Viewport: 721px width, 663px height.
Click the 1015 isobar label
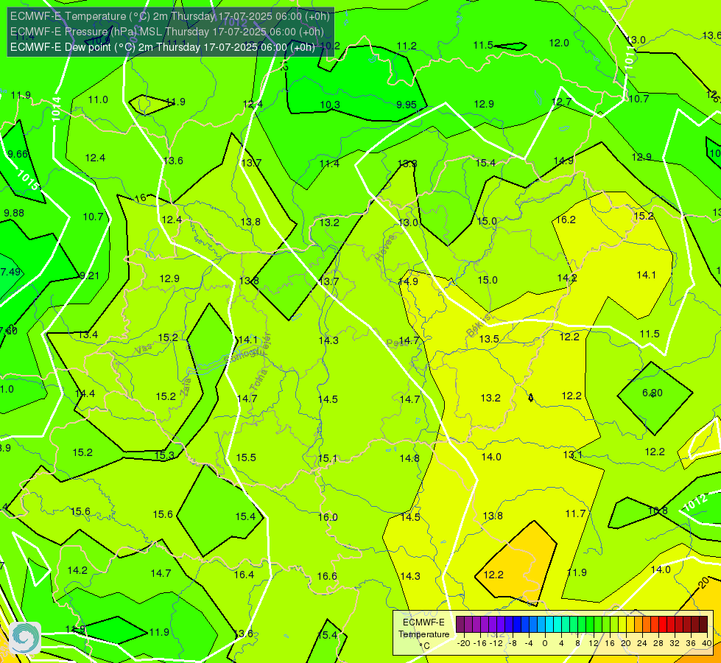[27, 180]
